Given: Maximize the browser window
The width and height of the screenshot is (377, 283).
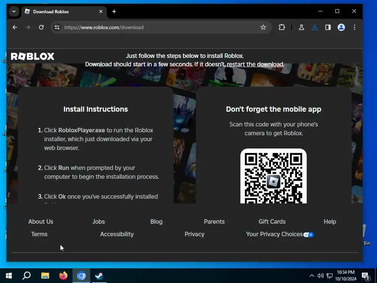Looking at the screenshot, I should click(337, 11).
